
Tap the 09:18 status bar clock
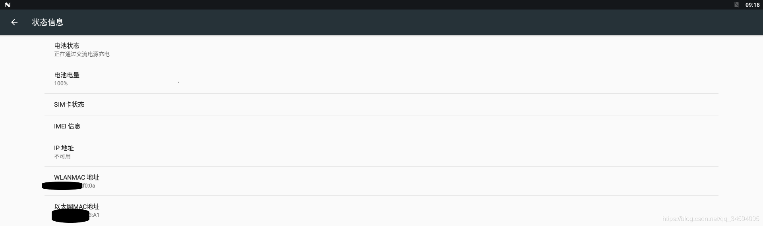point(752,5)
